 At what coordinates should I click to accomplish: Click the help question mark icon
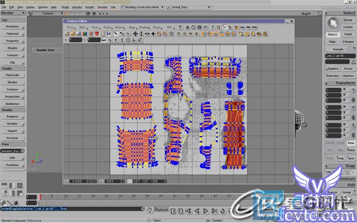tap(180, 27)
